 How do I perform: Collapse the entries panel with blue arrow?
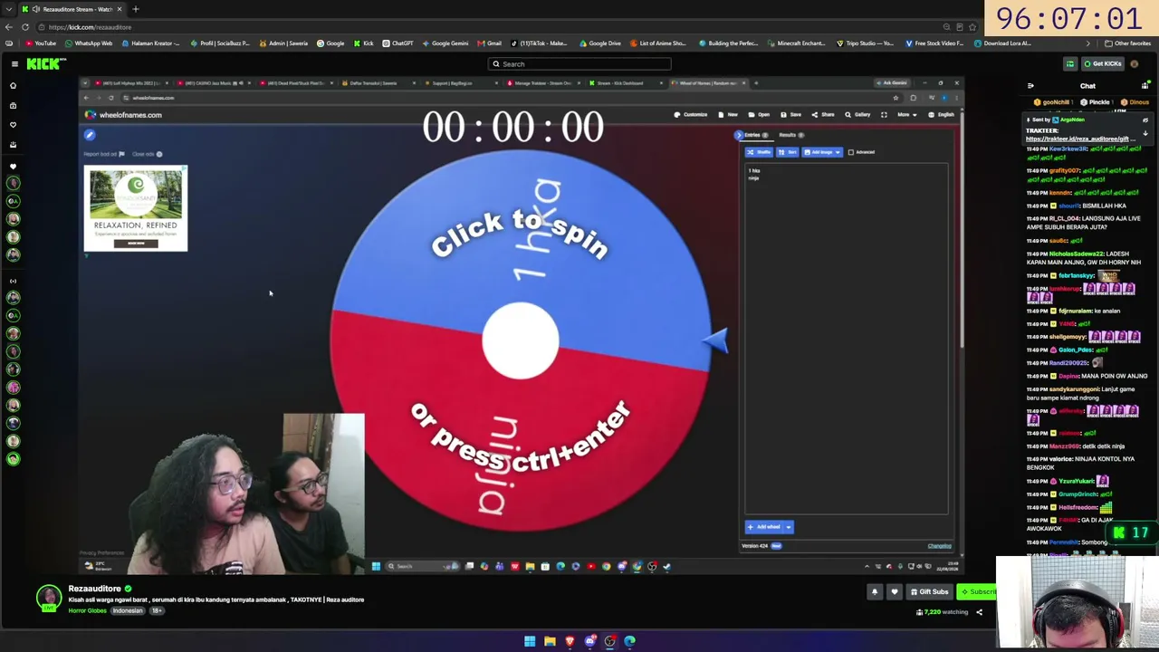739,135
